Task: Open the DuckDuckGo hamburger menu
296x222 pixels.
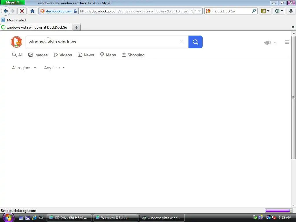Action: coord(287,42)
